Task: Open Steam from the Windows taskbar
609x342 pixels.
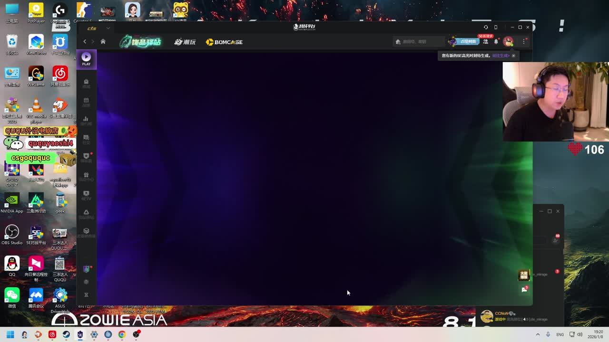Action: [x=66, y=334]
